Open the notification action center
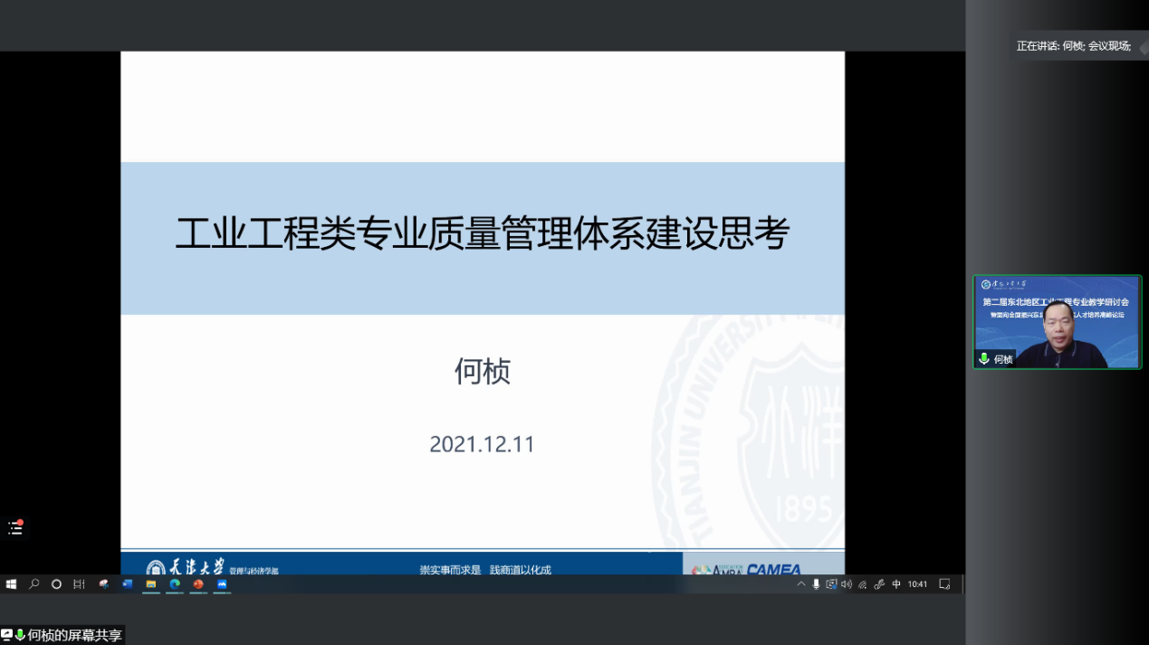 [944, 584]
